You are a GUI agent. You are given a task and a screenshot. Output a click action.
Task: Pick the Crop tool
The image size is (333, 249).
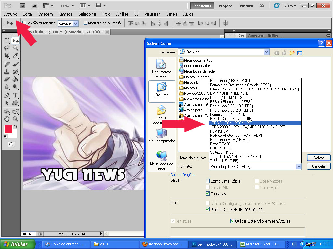tap(7, 55)
